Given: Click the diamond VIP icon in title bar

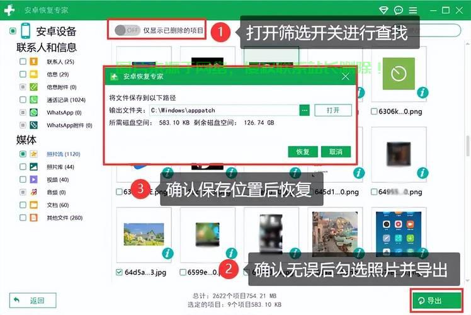Looking at the screenshot, I should (x=383, y=10).
